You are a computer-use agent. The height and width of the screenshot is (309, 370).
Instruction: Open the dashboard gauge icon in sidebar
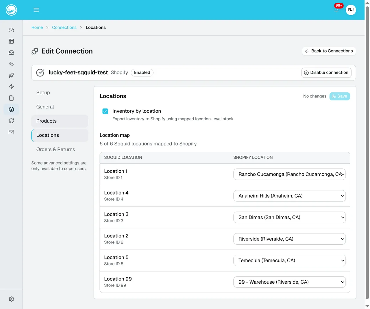click(11, 30)
